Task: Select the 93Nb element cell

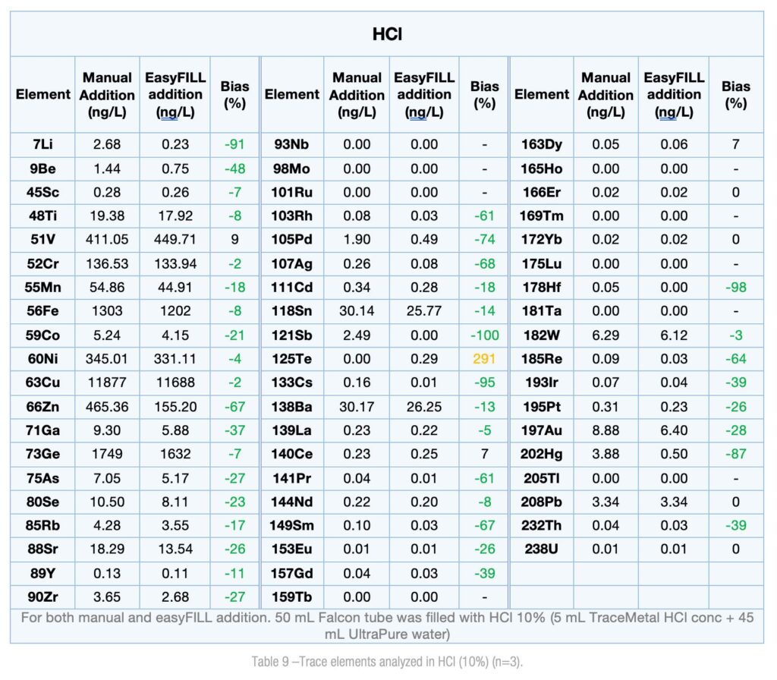Action: pos(291,145)
